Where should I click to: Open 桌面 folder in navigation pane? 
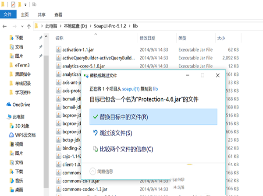[17, 189]
